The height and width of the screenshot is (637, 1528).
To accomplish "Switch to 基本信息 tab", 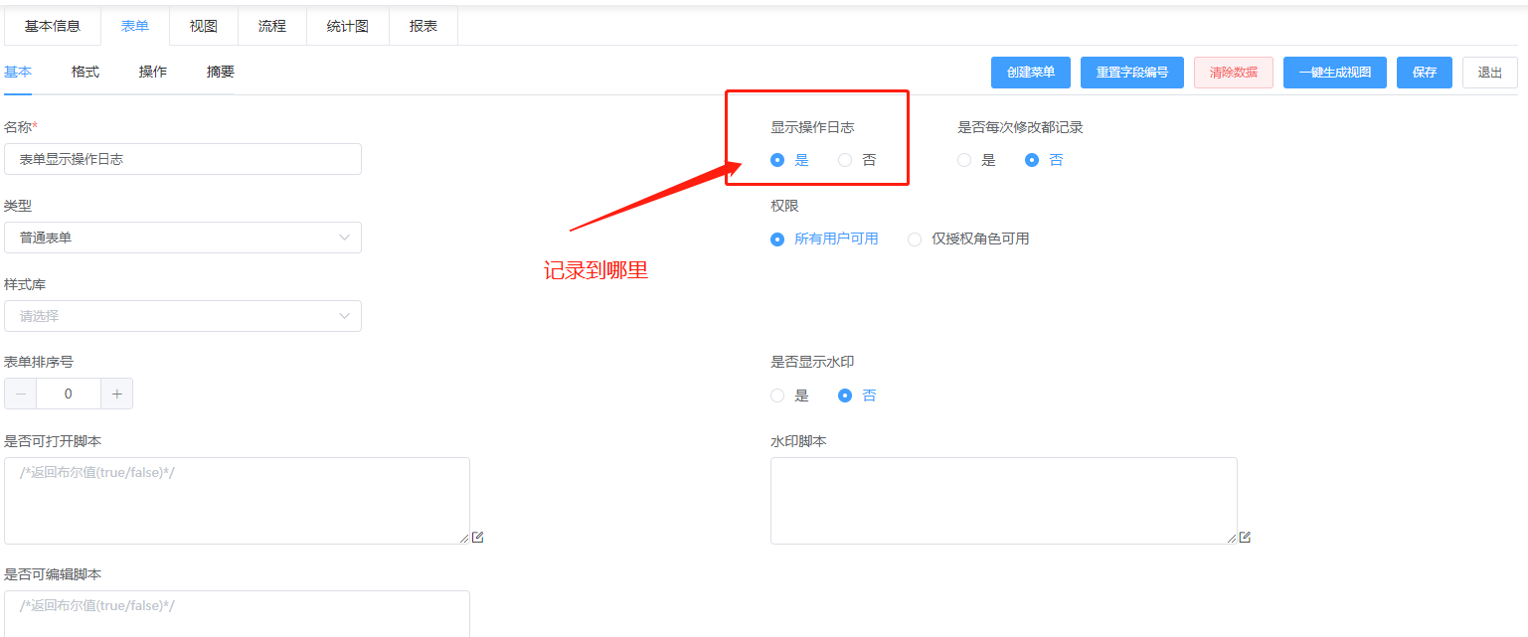I will (53, 26).
